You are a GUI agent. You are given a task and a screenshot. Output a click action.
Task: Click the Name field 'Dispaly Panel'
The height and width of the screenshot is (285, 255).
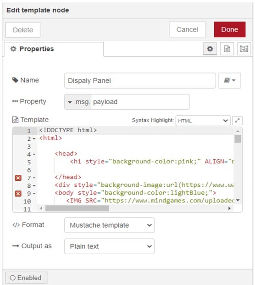click(x=140, y=80)
